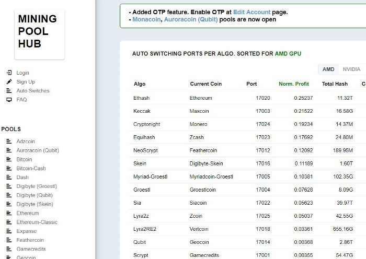The height and width of the screenshot is (259, 366).
Task: Click the list icon beside Bitcoin
Action: [x=9, y=159]
